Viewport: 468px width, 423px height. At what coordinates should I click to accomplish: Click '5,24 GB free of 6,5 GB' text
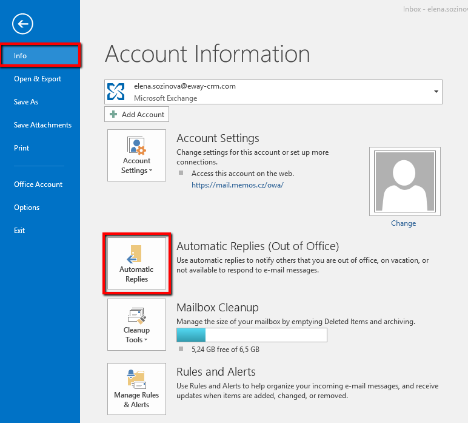(226, 349)
